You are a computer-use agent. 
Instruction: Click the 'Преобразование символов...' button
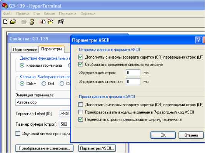(x=44, y=148)
